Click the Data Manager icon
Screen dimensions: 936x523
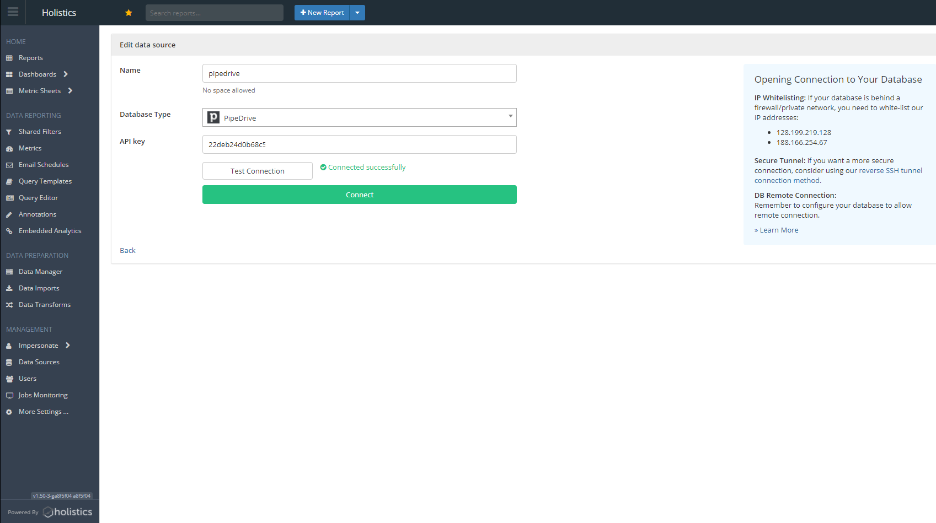[9, 272]
